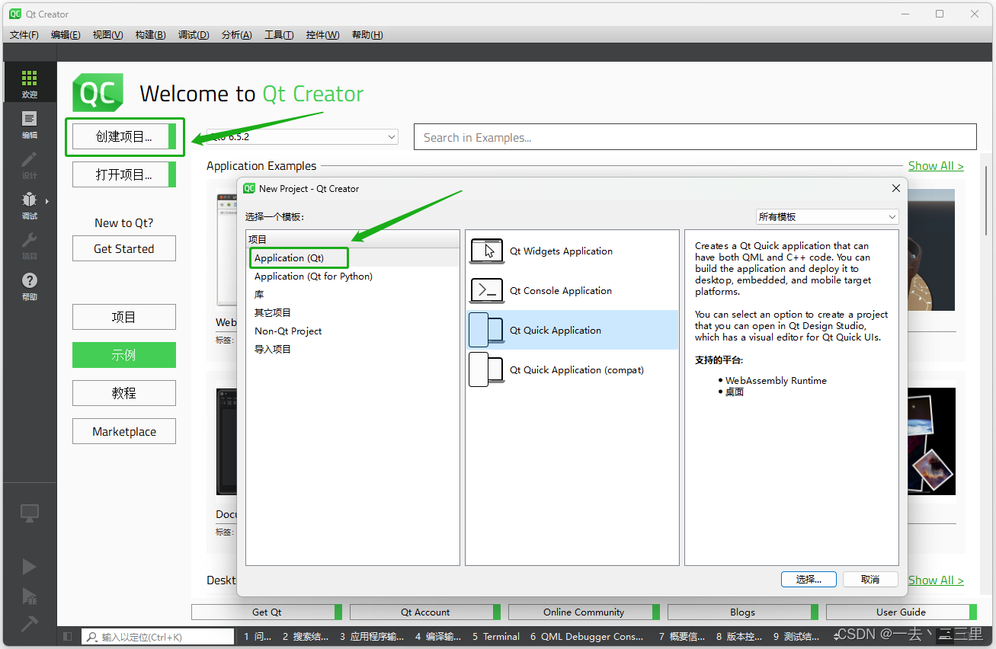Open the User Guide link button
The width and height of the screenshot is (996, 649).
coord(902,612)
